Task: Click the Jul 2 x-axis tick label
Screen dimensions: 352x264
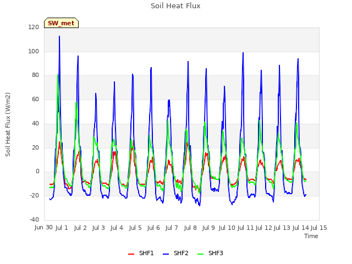Action: 80,228
